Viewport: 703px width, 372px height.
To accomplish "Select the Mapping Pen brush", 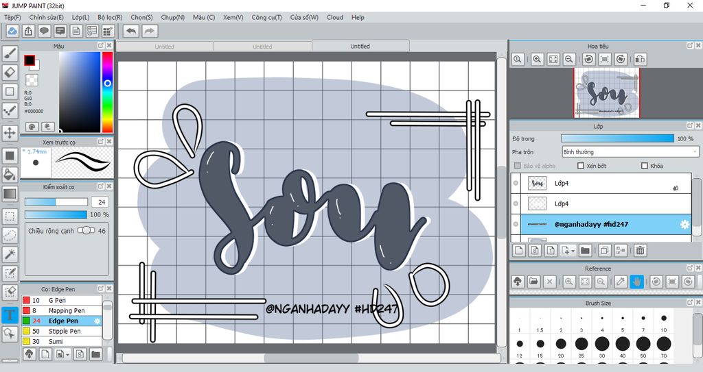I will point(62,310).
